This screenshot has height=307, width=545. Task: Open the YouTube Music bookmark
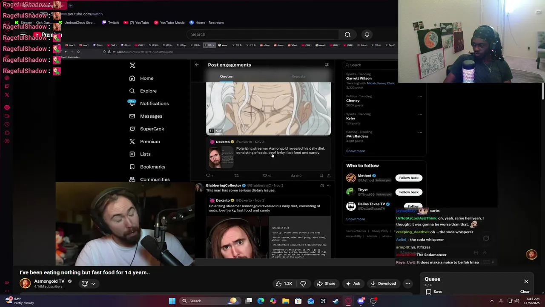tap(169, 23)
